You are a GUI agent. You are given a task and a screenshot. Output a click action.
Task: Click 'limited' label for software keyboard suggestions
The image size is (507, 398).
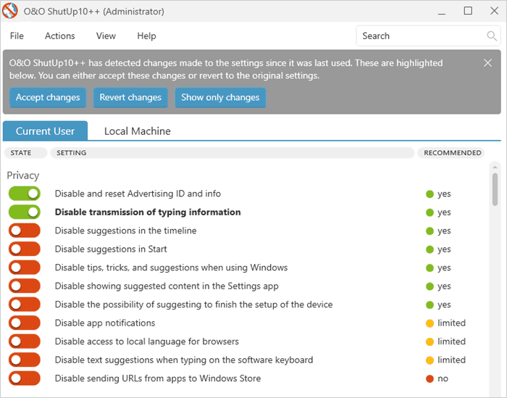pyautogui.click(x=451, y=360)
